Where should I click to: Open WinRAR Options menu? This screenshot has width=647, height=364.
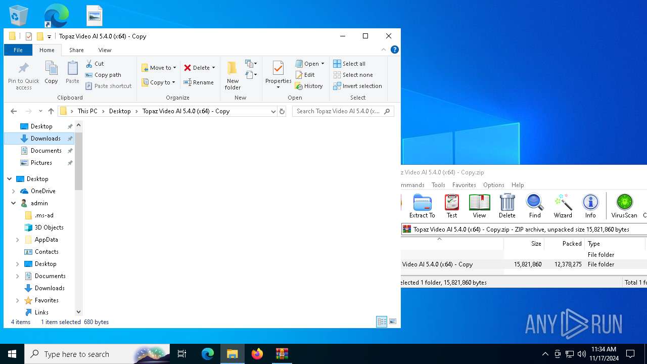(x=493, y=185)
